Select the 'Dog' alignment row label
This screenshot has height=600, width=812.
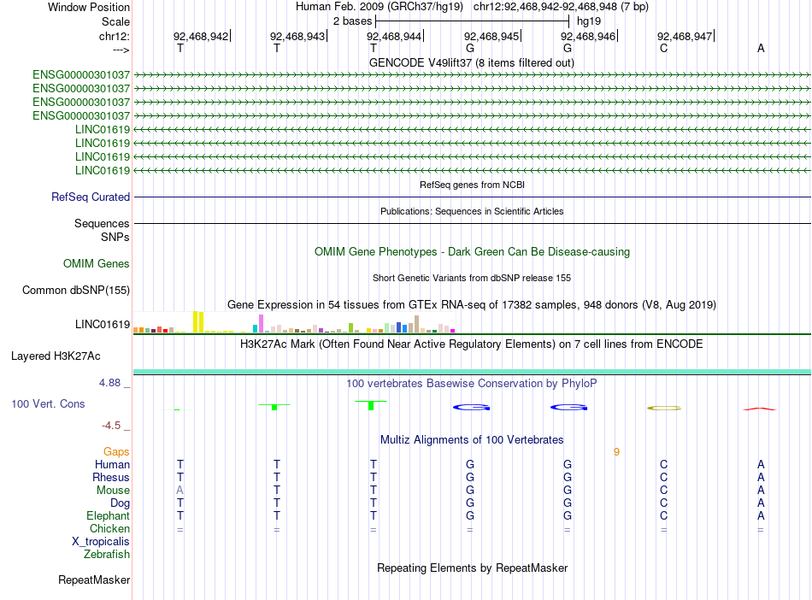120,503
